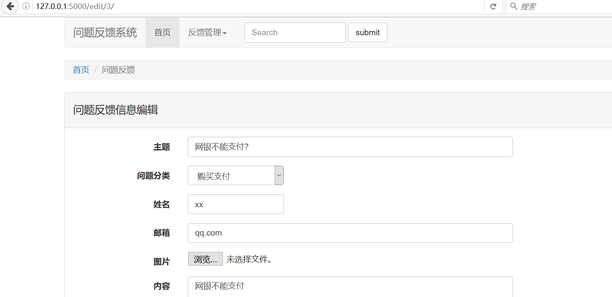Screen dimensions: 612x297
Task: Click the 图片 field label
Action: point(162,261)
